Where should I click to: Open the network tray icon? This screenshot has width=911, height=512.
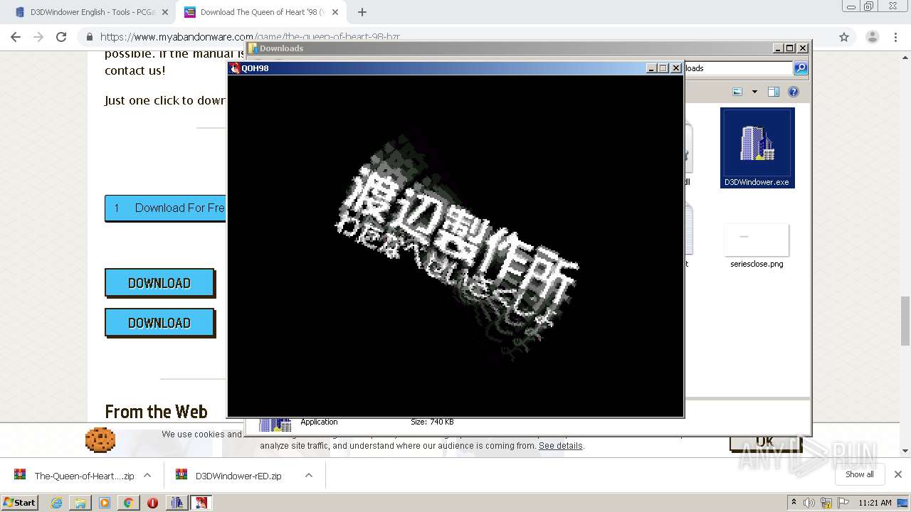[x=826, y=503]
